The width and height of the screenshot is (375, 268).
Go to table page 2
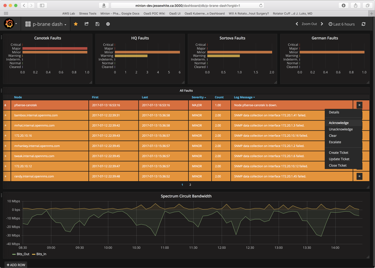click(x=190, y=185)
